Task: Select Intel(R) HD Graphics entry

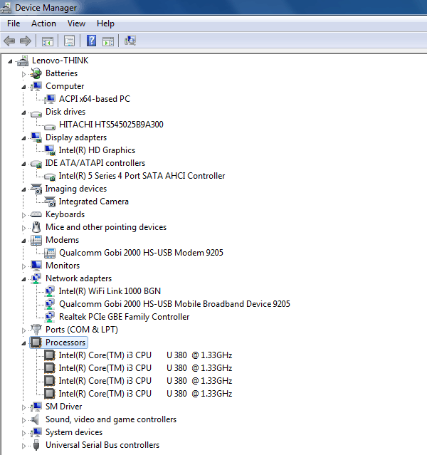Action: 97,150
